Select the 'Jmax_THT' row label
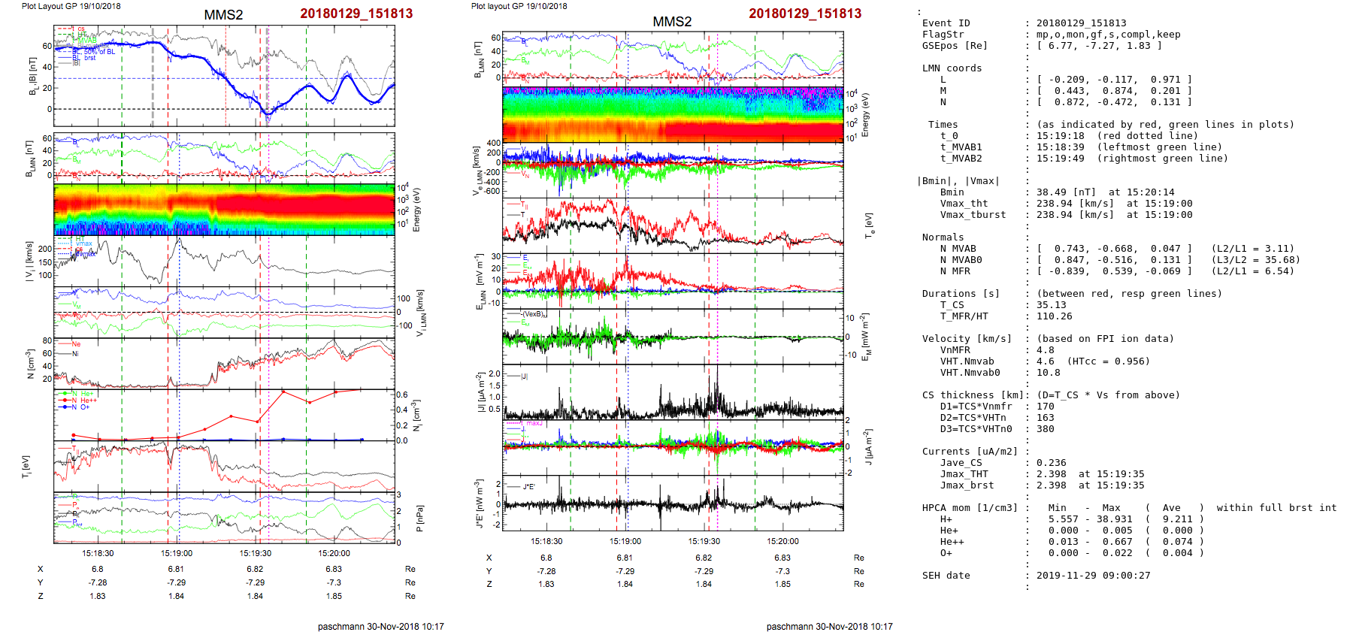Image resolution: width=1356 pixels, height=632 pixels. (964, 474)
